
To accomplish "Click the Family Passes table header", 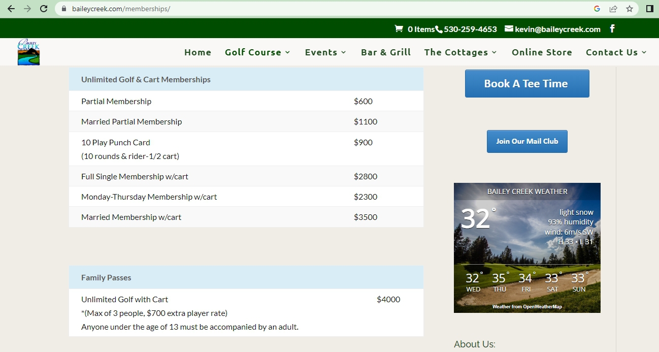I will [246, 277].
